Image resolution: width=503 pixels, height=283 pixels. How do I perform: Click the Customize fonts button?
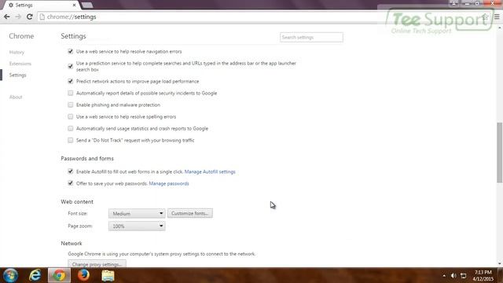(190, 213)
